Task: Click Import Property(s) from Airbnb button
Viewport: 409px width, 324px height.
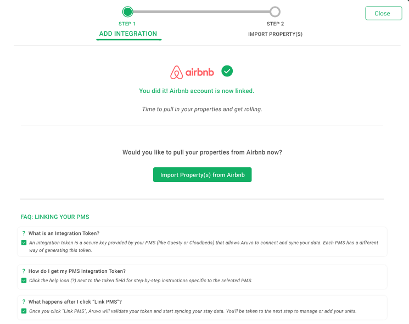Action: [203, 175]
